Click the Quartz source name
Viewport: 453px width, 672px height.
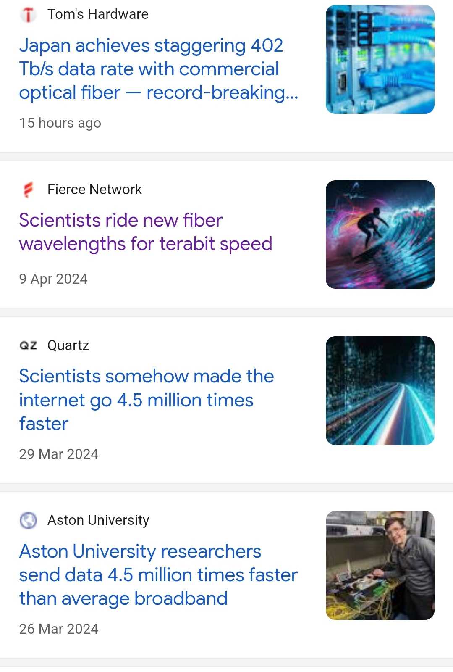click(68, 345)
